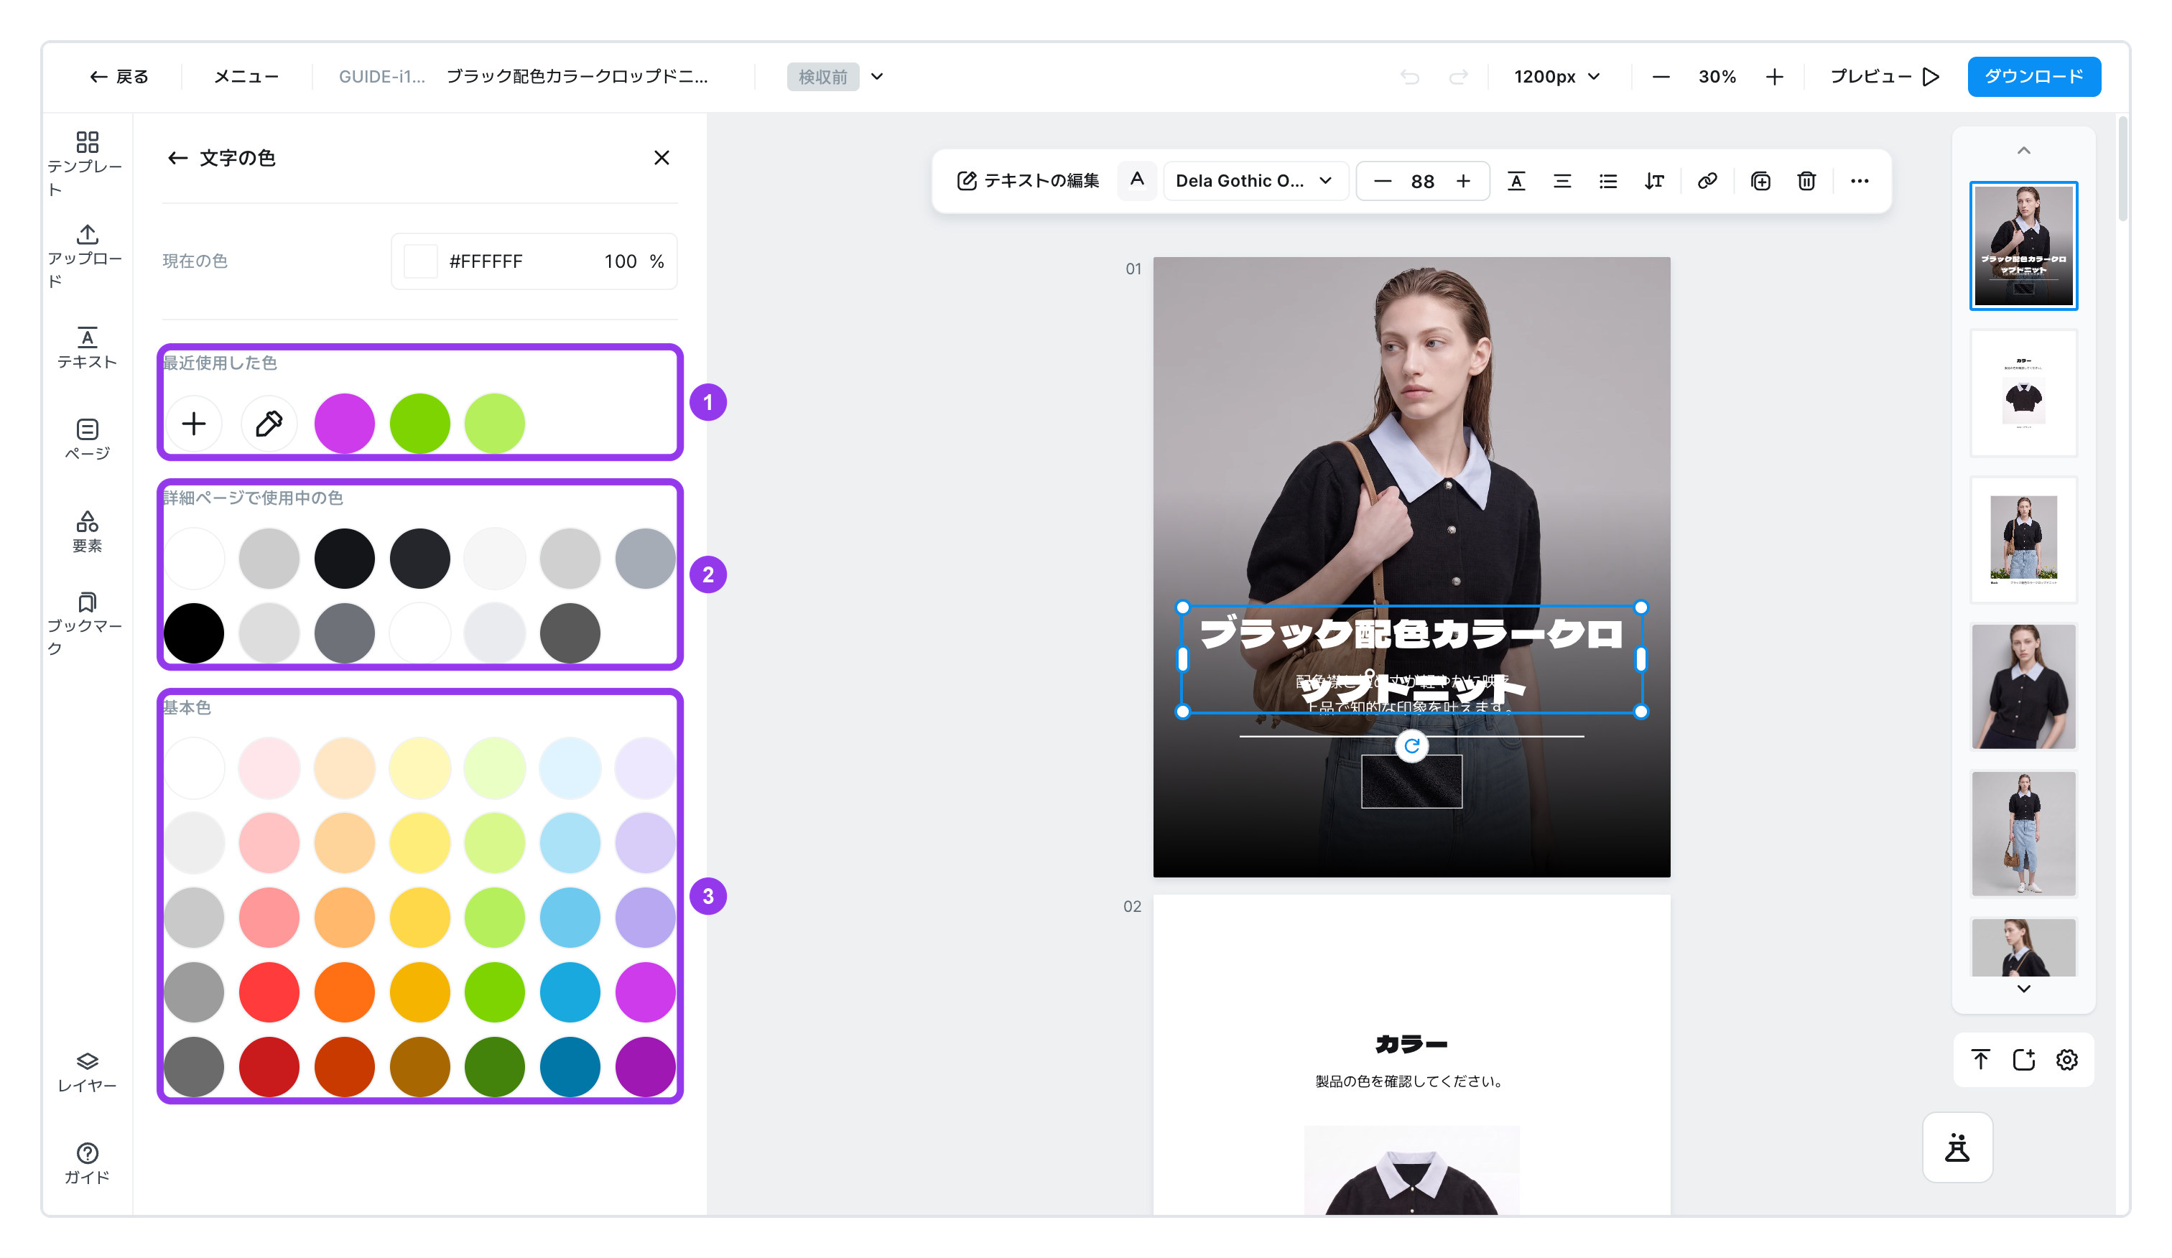The width and height of the screenshot is (2172, 1258).
Task: Open the 要素 elements panel
Action: click(x=86, y=531)
